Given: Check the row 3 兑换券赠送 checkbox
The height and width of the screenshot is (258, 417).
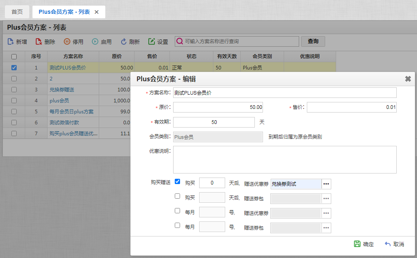Looking at the screenshot, I should [x=14, y=90].
